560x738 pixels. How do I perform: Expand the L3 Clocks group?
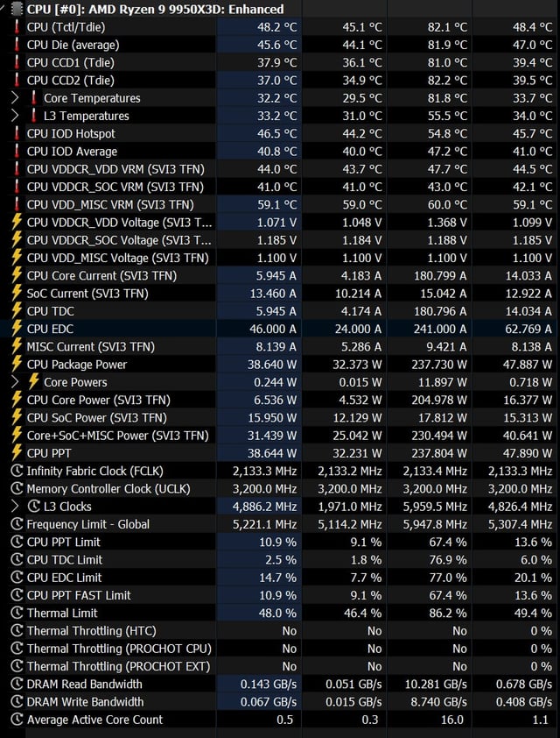[15, 507]
